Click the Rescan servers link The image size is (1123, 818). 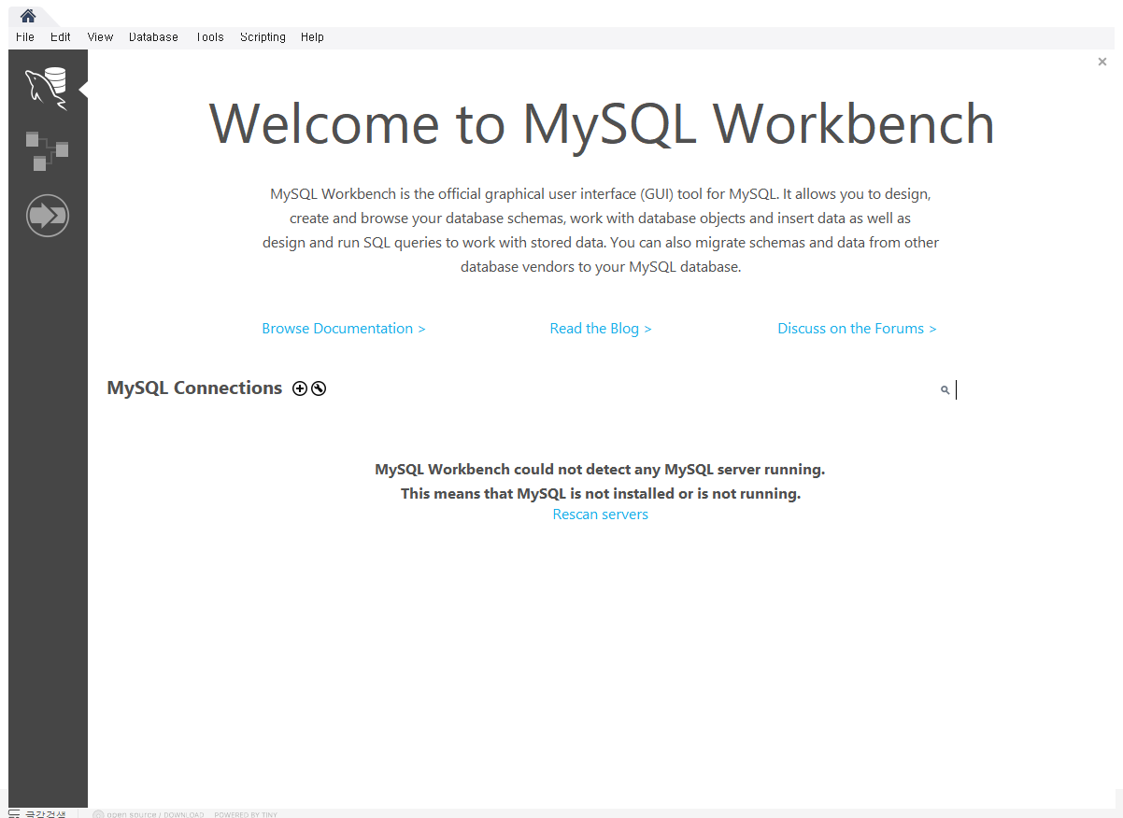pos(600,515)
